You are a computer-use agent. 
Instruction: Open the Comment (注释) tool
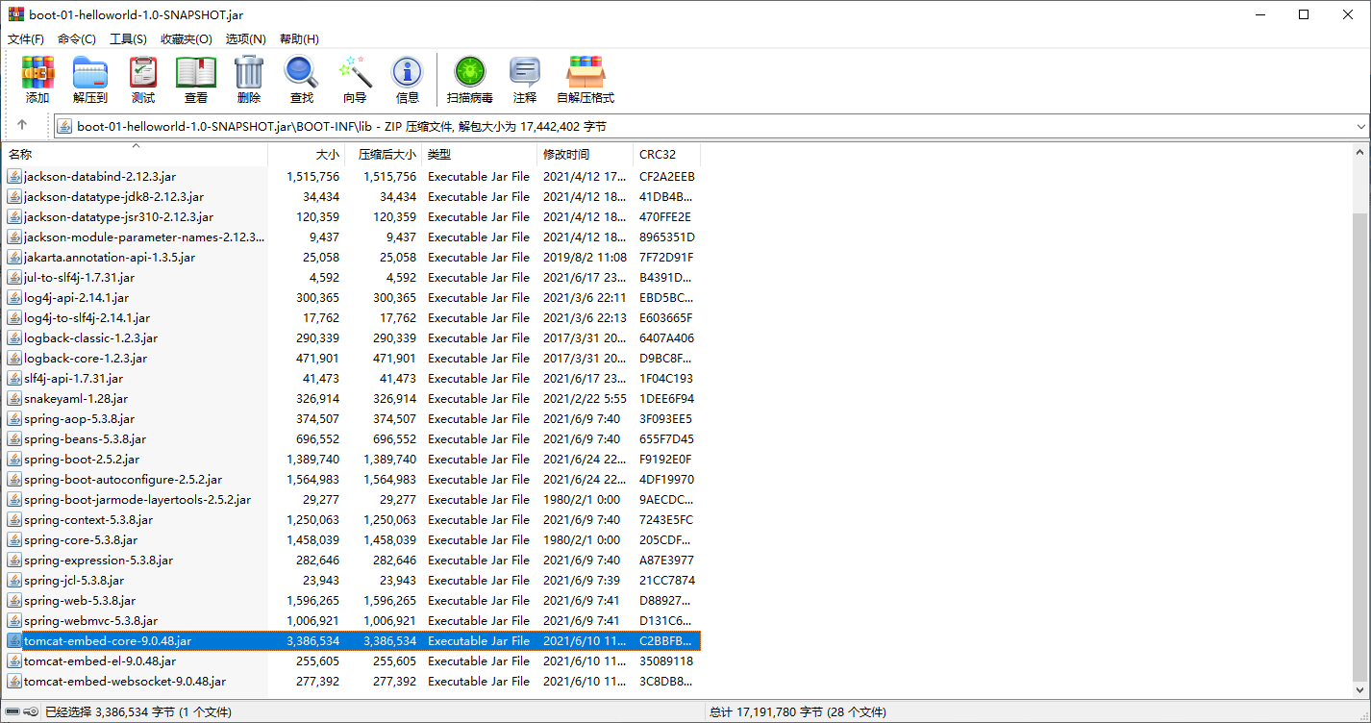pos(525,80)
